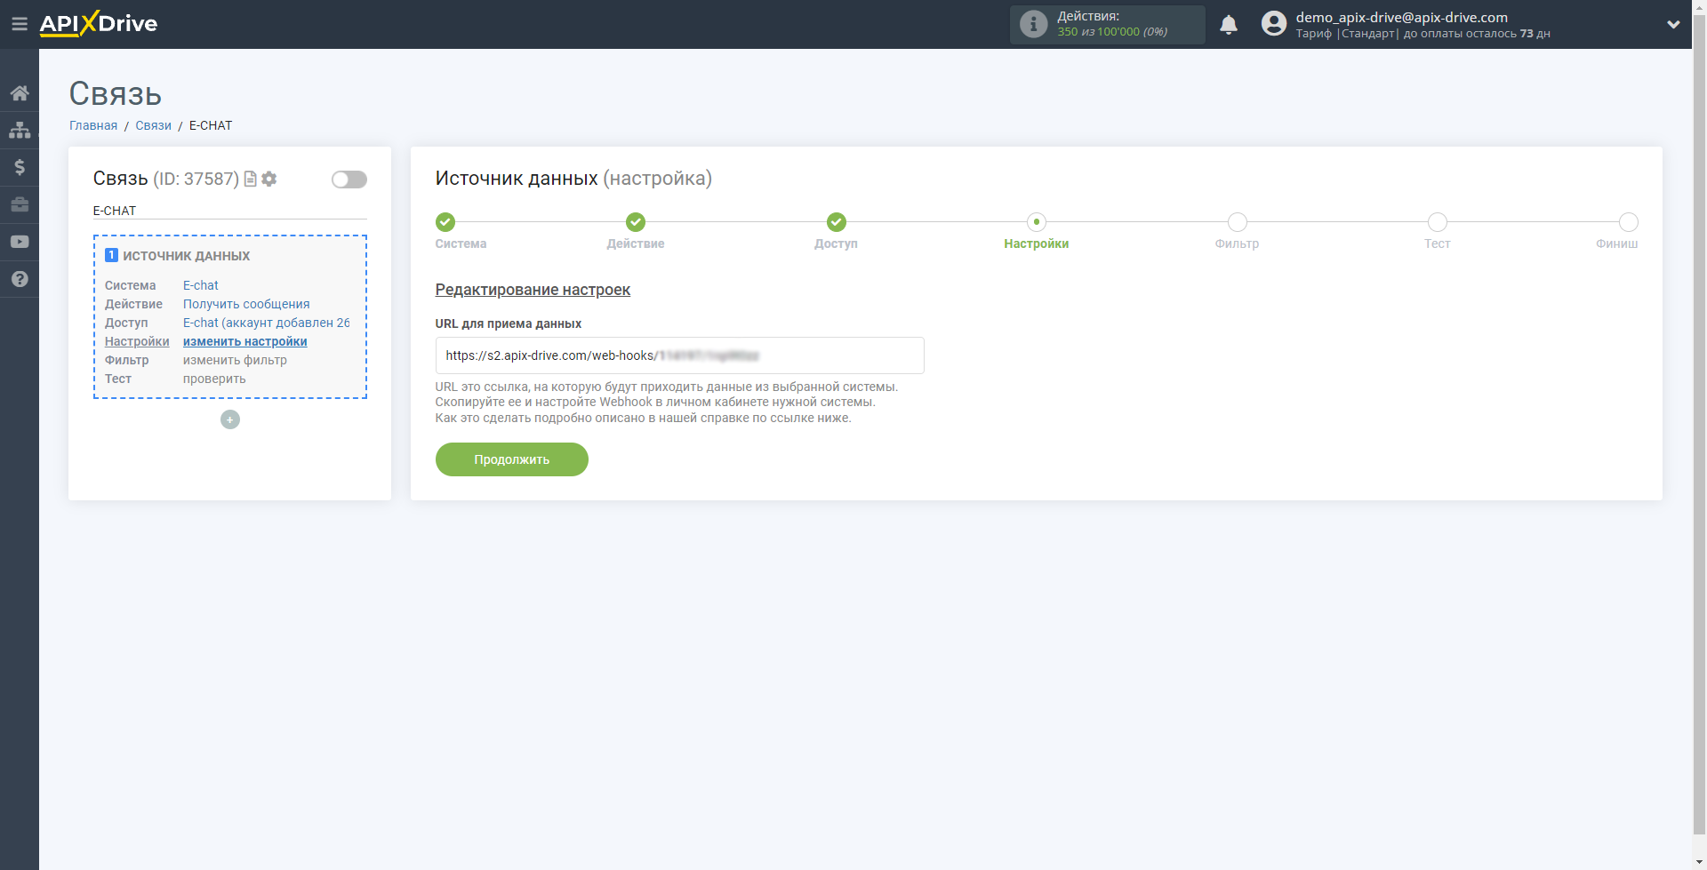Click the Настройки label in sidebar block

(x=137, y=341)
